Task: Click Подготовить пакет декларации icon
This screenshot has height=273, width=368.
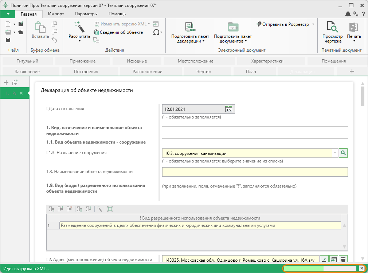Action: click(x=190, y=27)
